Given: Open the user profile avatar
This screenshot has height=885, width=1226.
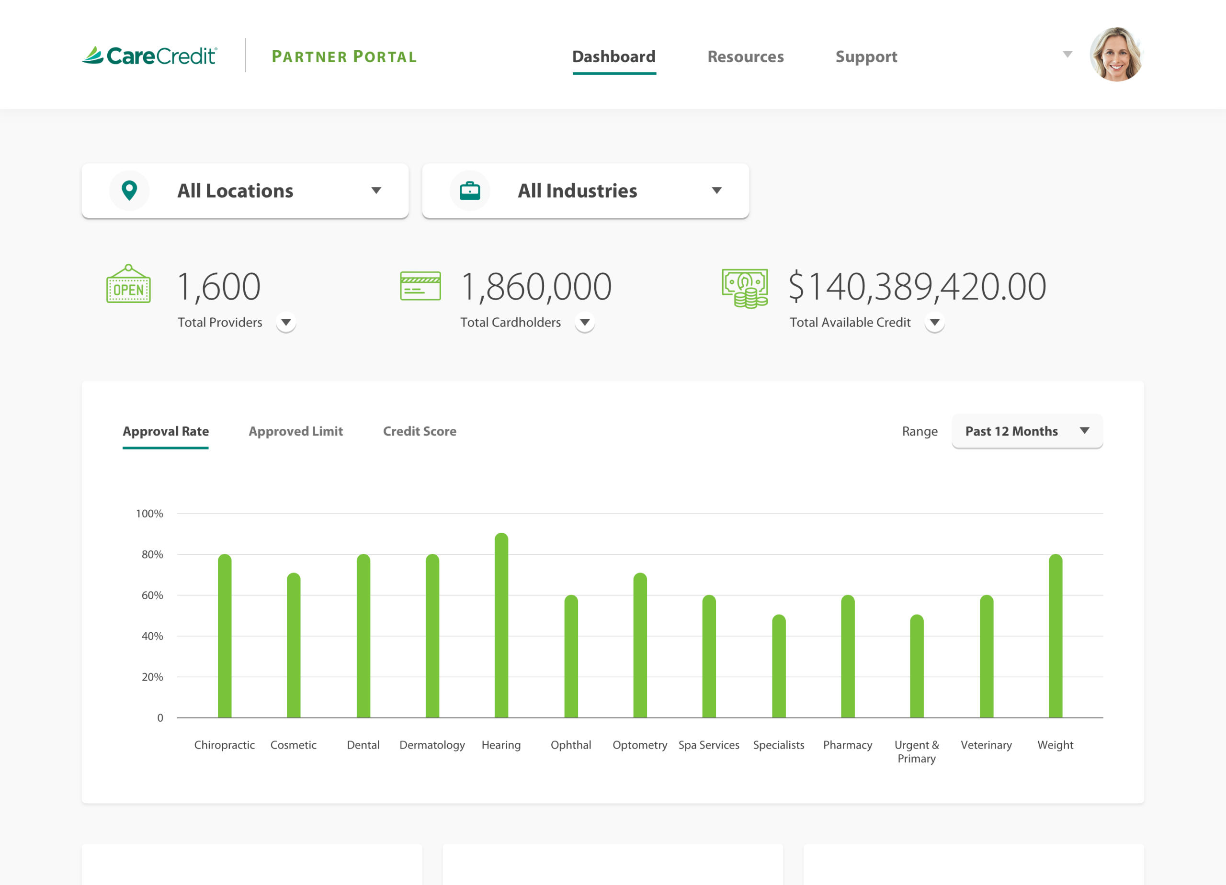Looking at the screenshot, I should (1116, 55).
